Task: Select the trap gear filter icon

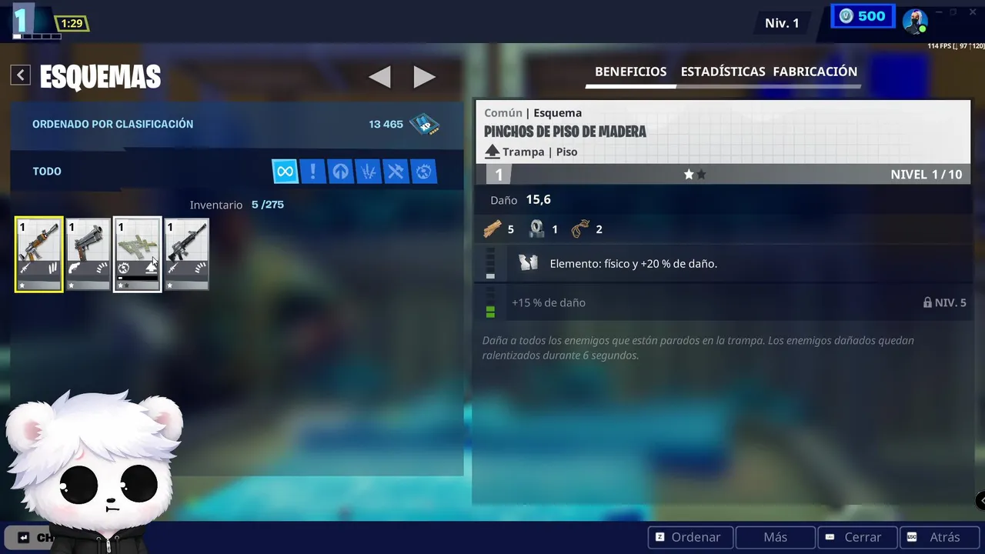Action: pyautogui.click(x=423, y=172)
